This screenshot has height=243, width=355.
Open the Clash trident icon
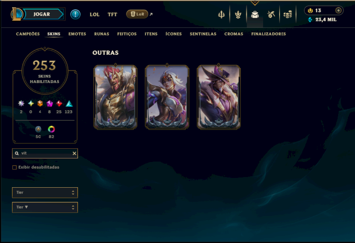tap(221, 15)
